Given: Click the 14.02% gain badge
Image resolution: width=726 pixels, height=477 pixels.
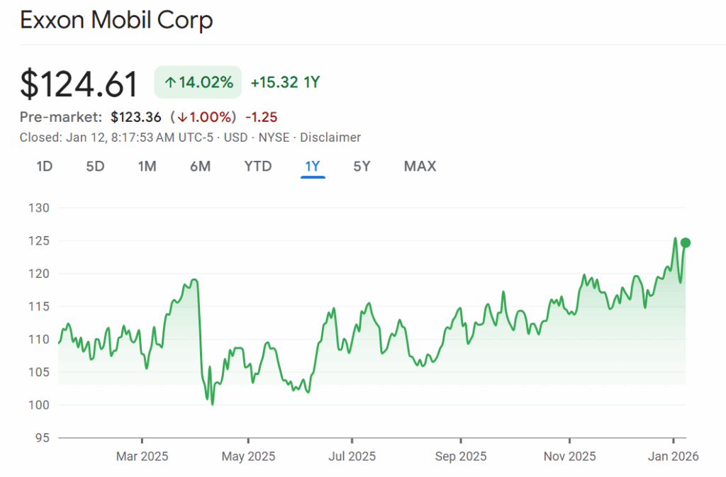Looking at the screenshot, I should (x=198, y=83).
